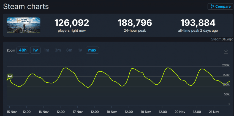Click the 21 Nov date axis label
Screen dimensions: 234x116
(x=214, y=112)
